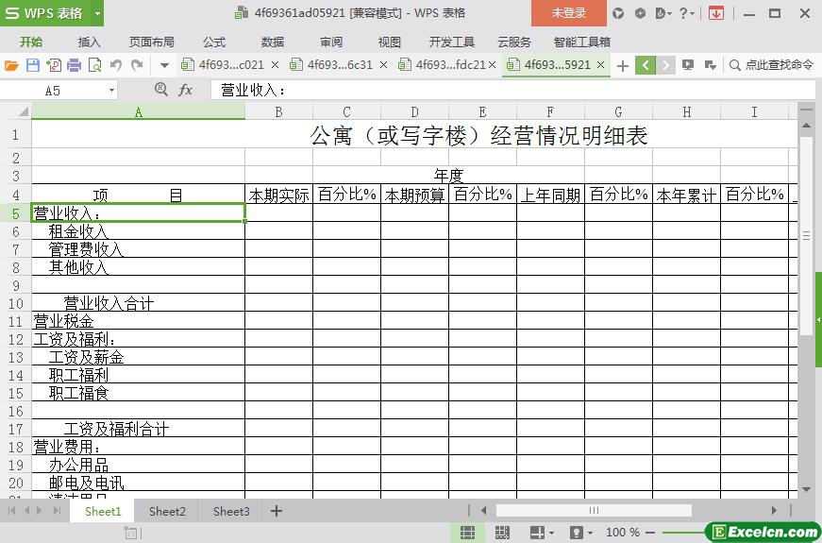Click the horizontal scroll right arrow
Image resolution: width=822 pixels, height=543 pixels.
774,511
